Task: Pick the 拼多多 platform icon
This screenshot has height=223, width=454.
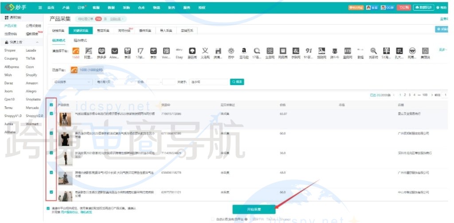Action: (x=101, y=51)
